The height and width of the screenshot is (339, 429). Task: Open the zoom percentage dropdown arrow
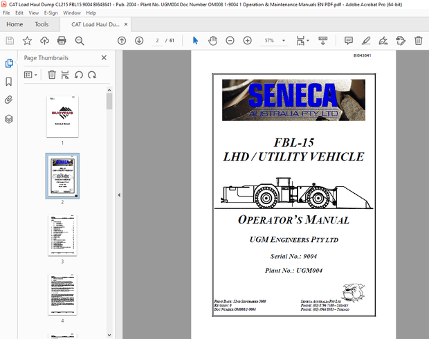[x=284, y=41]
